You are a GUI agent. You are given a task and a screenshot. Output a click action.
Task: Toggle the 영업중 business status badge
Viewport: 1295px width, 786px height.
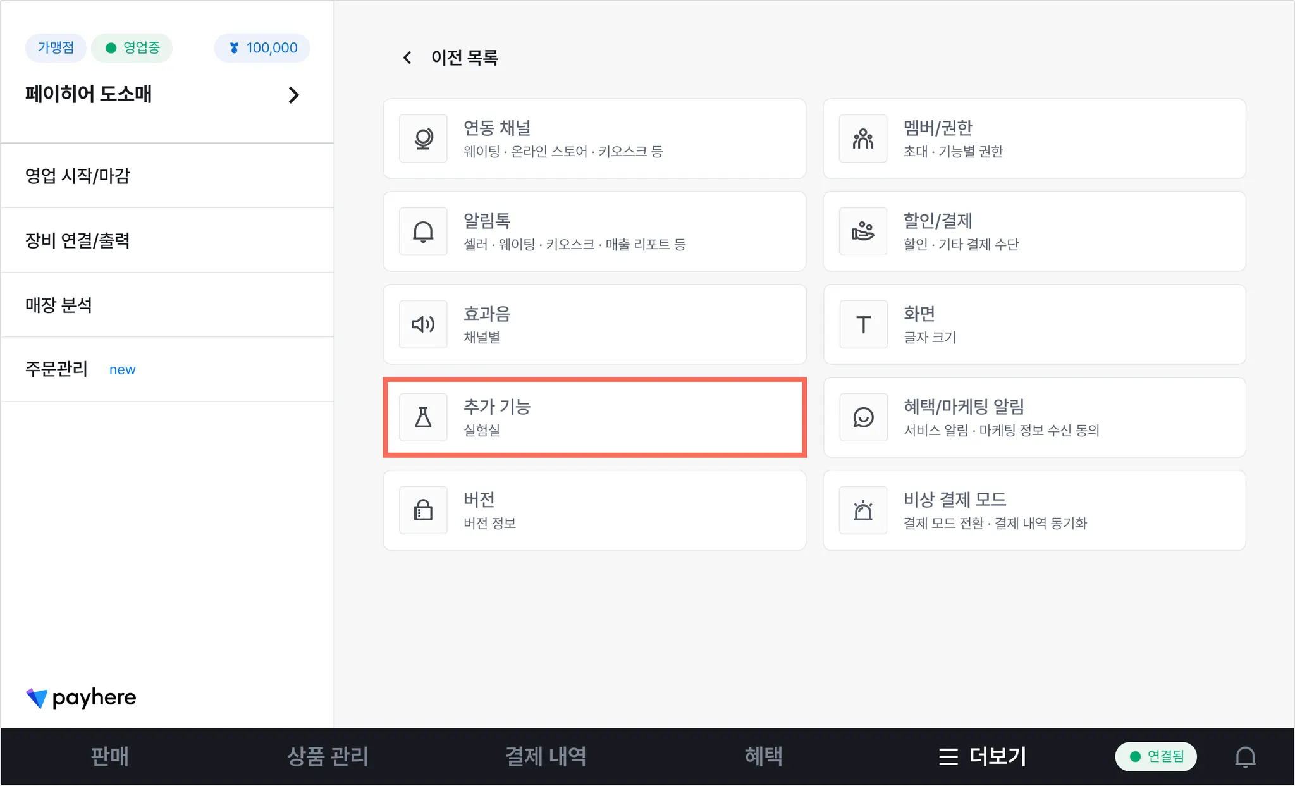click(x=132, y=48)
